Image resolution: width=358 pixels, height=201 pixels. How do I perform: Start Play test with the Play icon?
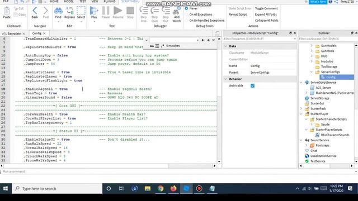94,11
